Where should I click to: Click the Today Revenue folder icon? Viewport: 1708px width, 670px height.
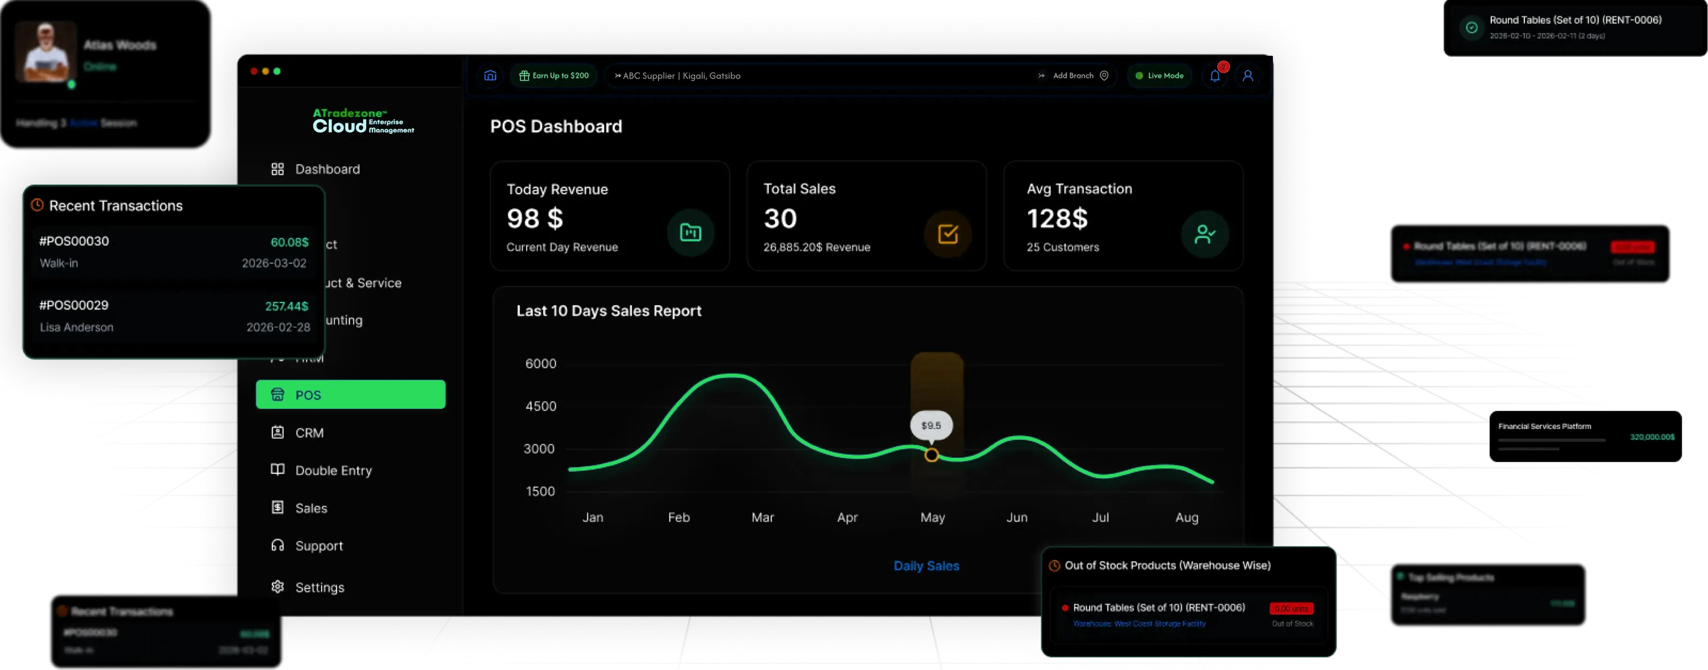pyautogui.click(x=690, y=233)
